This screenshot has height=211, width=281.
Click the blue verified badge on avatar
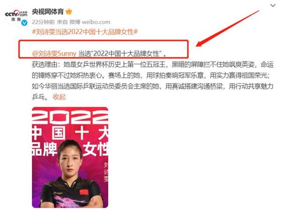(24, 23)
